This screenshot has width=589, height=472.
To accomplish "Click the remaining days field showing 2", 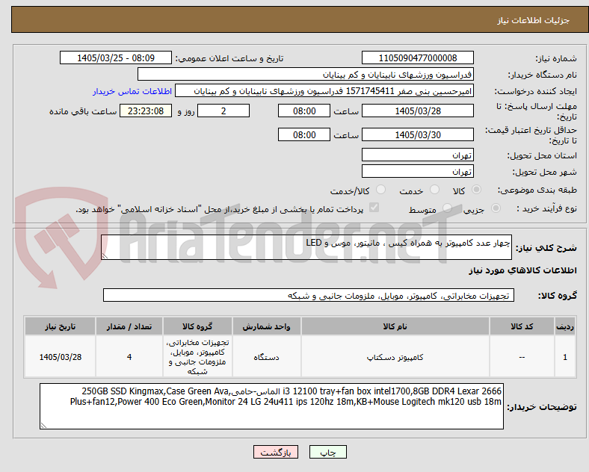I will pyautogui.click(x=223, y=111).
